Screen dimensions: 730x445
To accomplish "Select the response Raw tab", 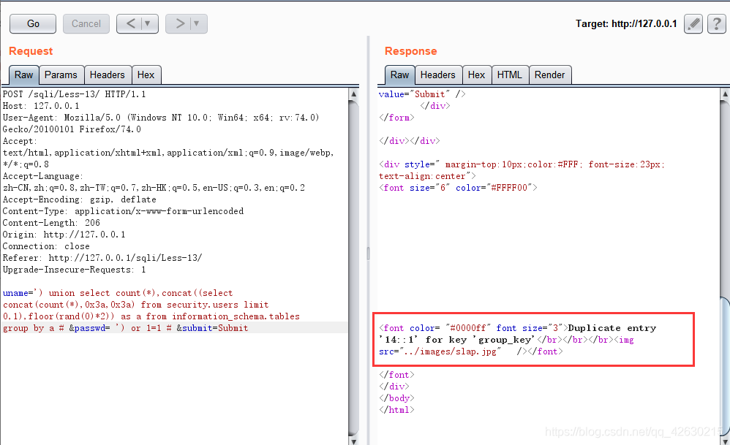I will (x=399, y=75).
